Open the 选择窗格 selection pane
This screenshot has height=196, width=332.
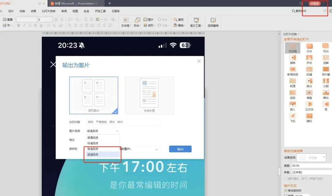(213, 22)
